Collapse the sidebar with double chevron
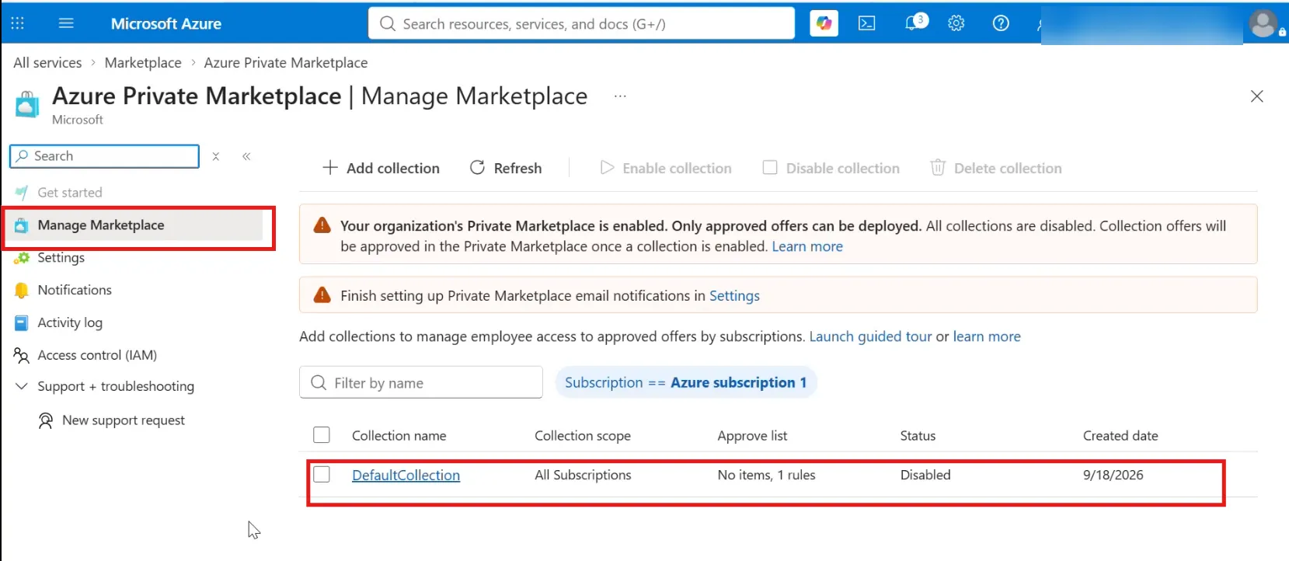This screenshot has height=561, width=1289. 246,156
